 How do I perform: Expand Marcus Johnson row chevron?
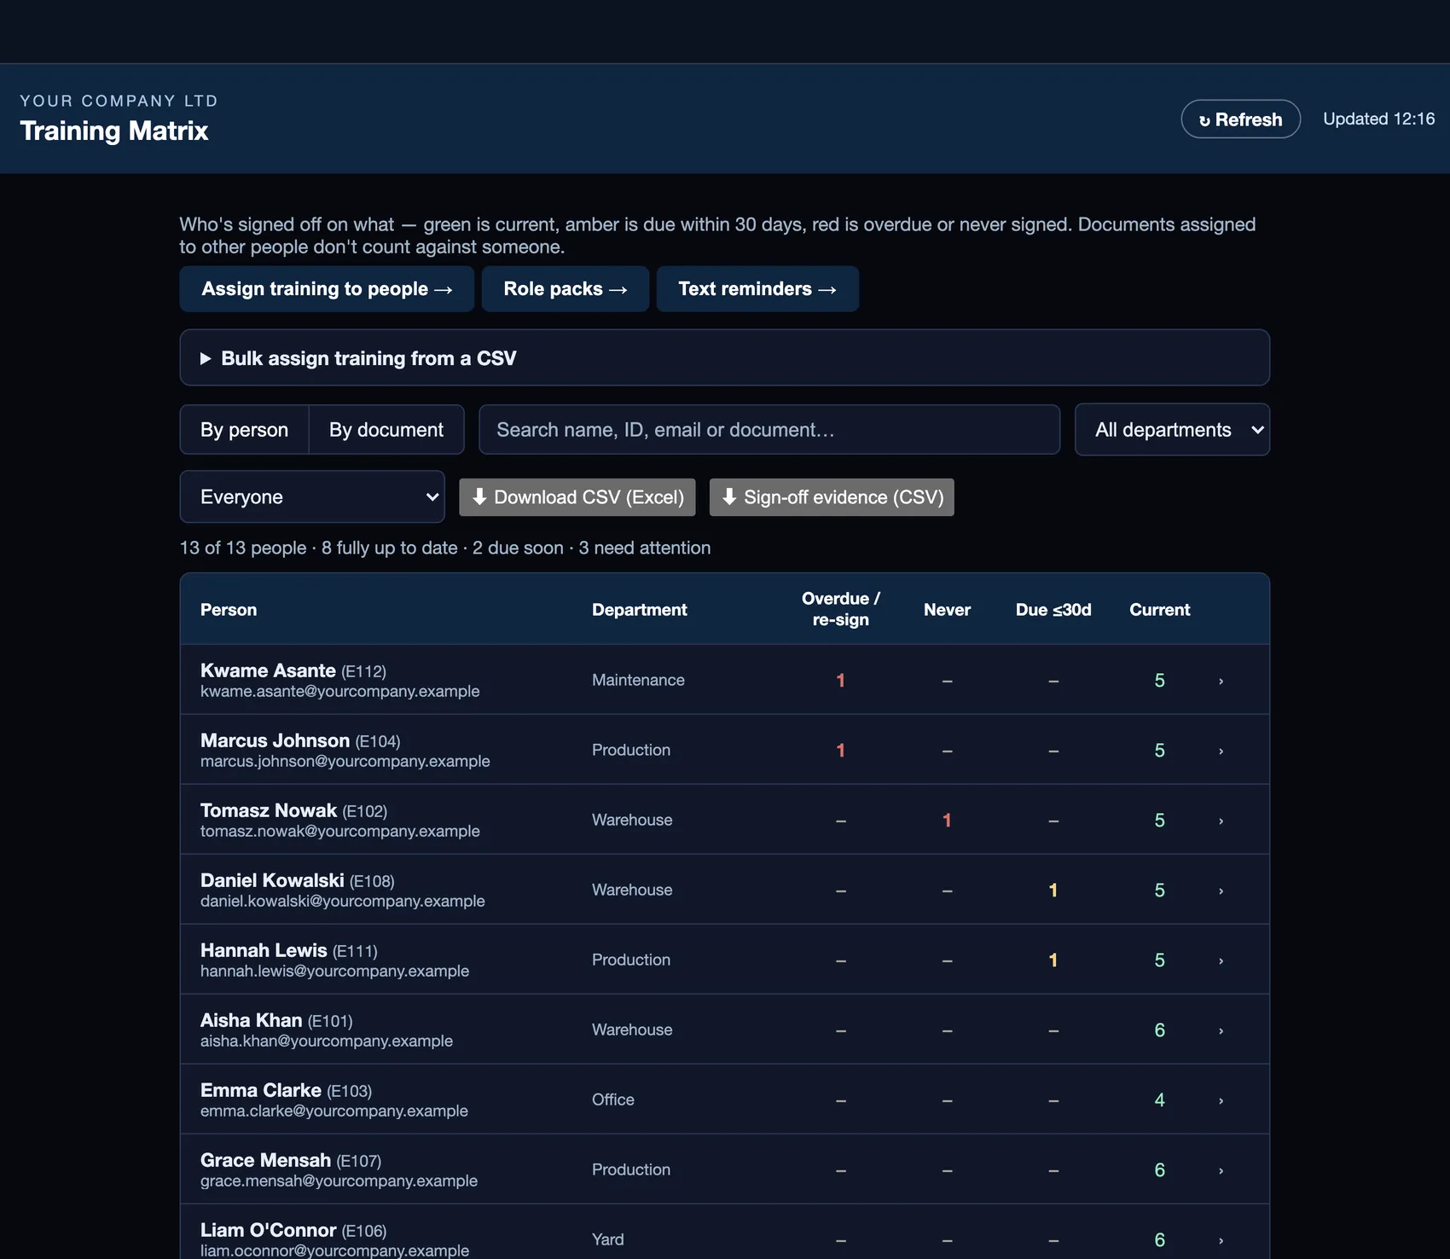pyautogui.click(x=1221, y=751)
